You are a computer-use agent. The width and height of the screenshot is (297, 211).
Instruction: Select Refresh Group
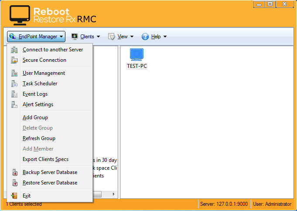[x=50, y=138]
